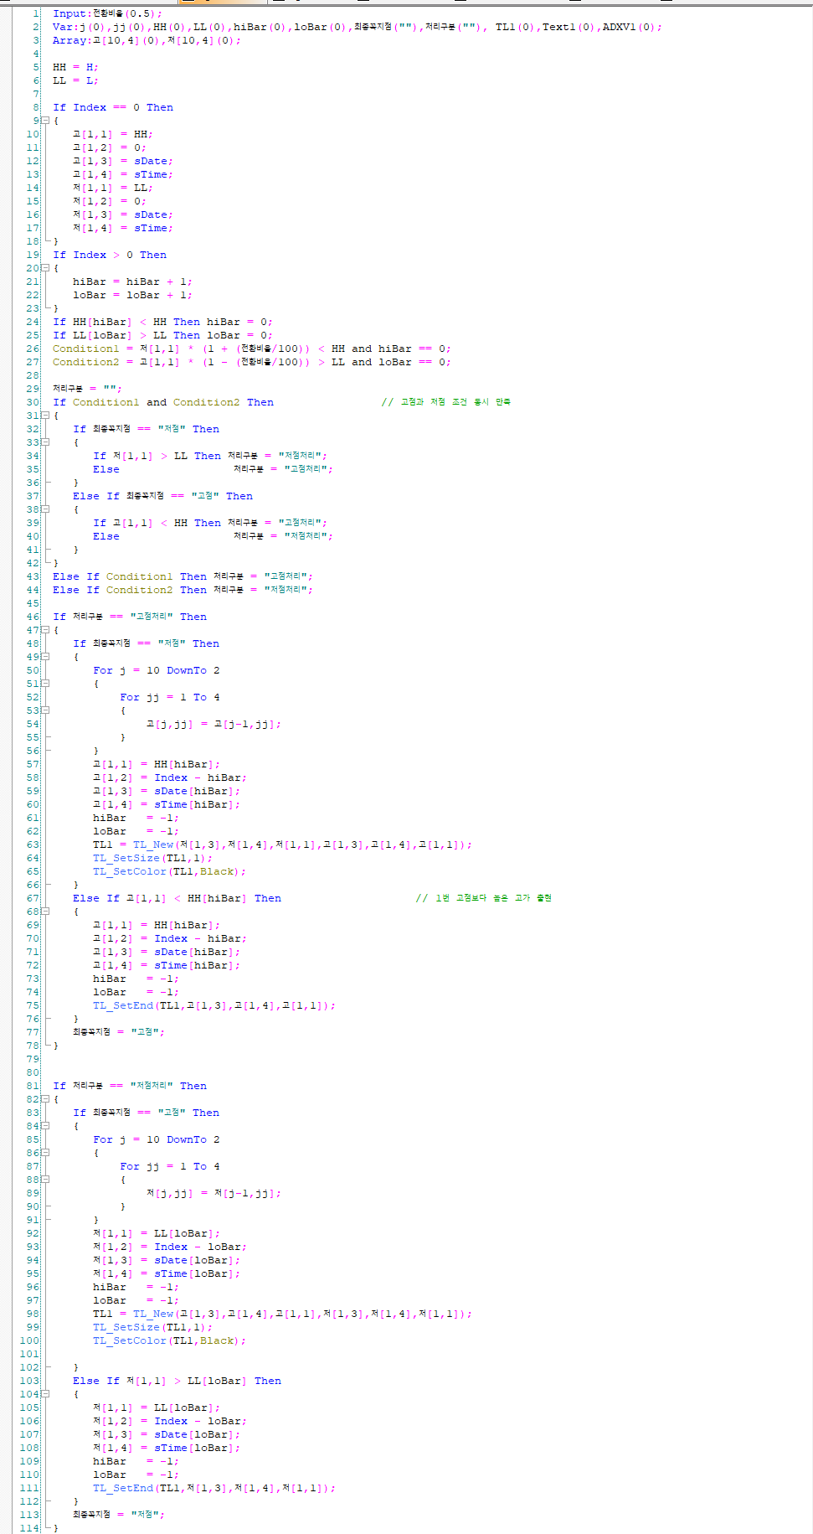Collapse the fold marker at line 9
The image size is (813, 1534).
(x=45, y=121)
